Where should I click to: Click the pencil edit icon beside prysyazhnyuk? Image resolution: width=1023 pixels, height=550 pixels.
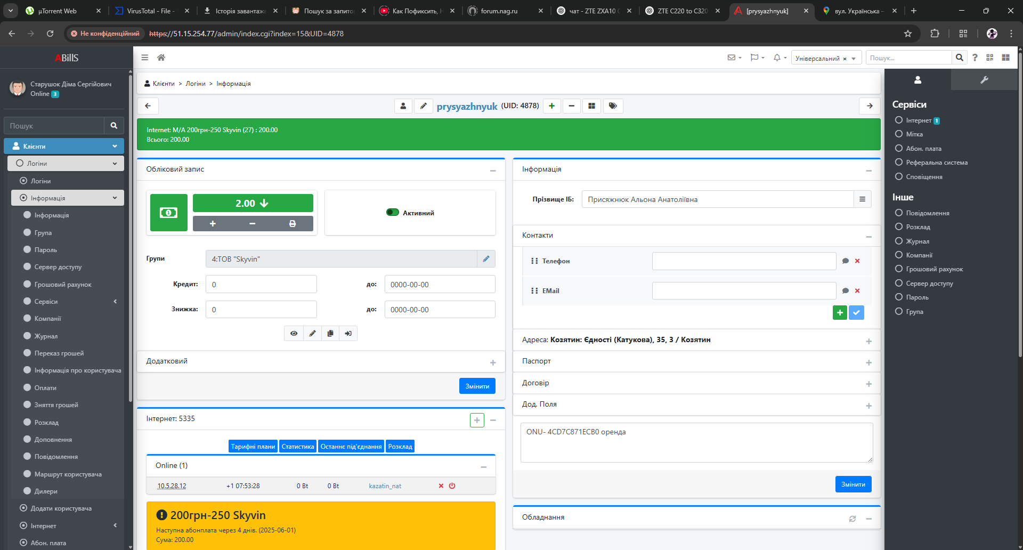point(424,106)
